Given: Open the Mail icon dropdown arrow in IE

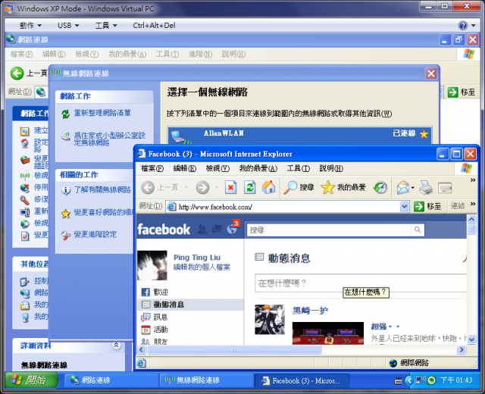Looking at the screenshot, I should point(412,188).
